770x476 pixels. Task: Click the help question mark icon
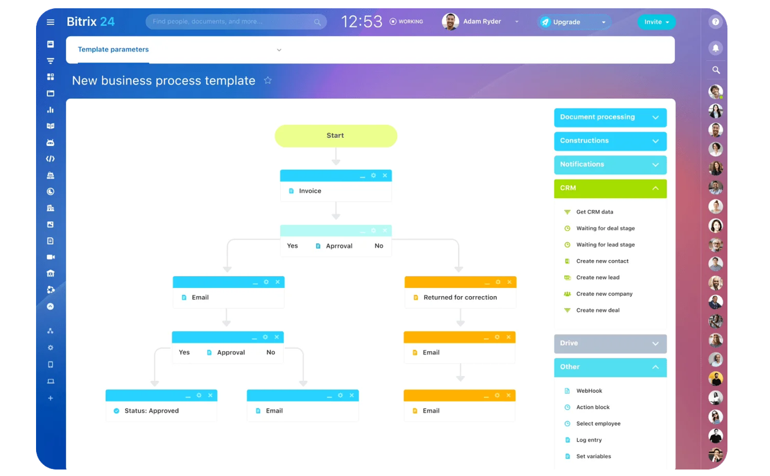[x=716, y=21]
